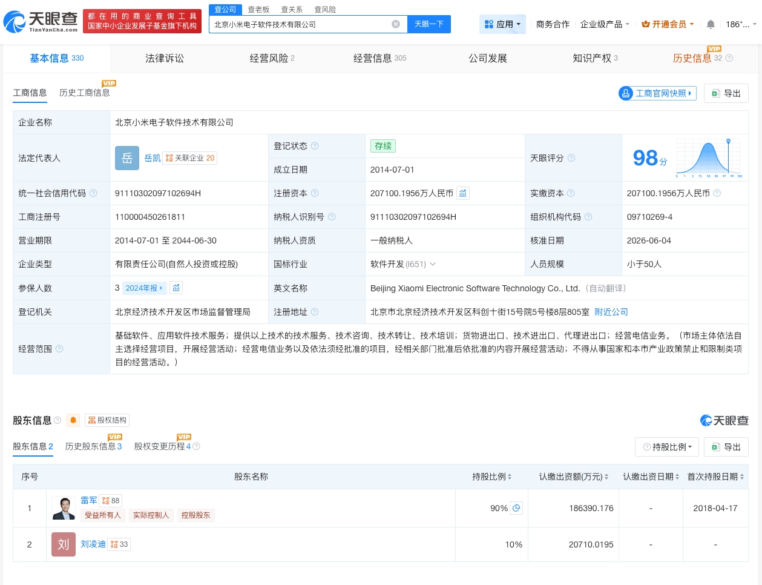
Task: Open 商务合作 link
Action: pos(553,24)
